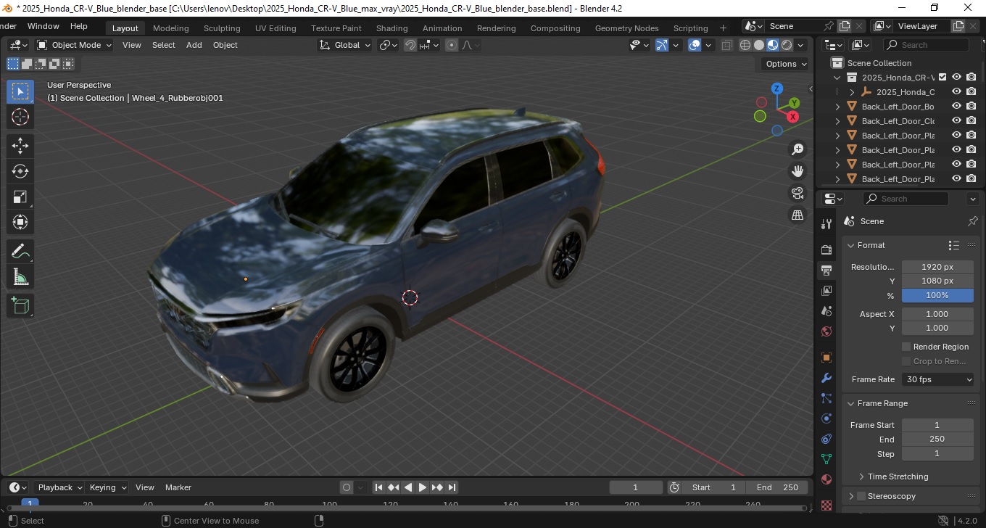Select the Add Cube tool

[x=20, y=305]
